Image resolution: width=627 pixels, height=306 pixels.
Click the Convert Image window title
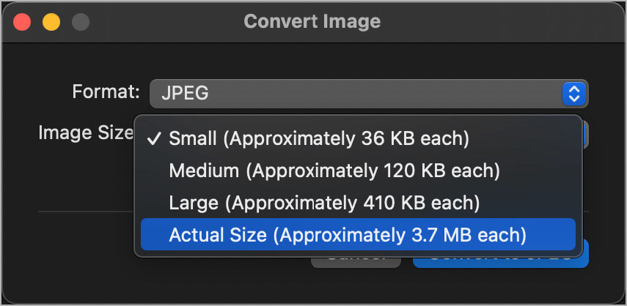point(312,21)
